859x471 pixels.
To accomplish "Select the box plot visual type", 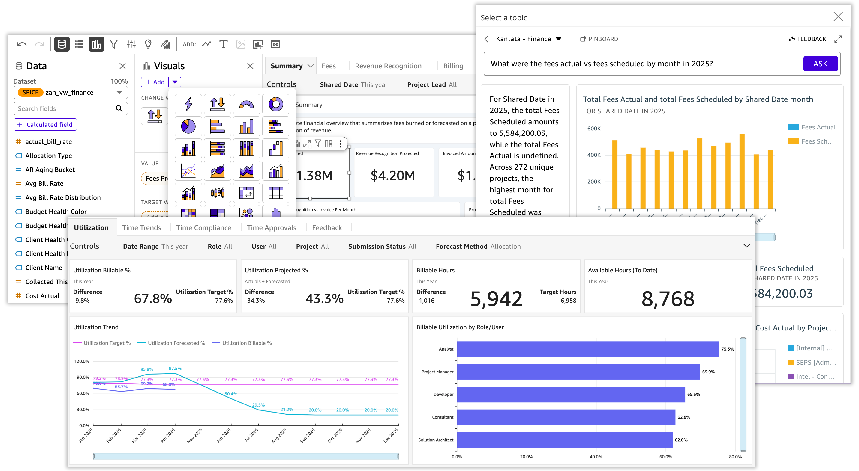I will pyautogui.click(x=218, y=193).
